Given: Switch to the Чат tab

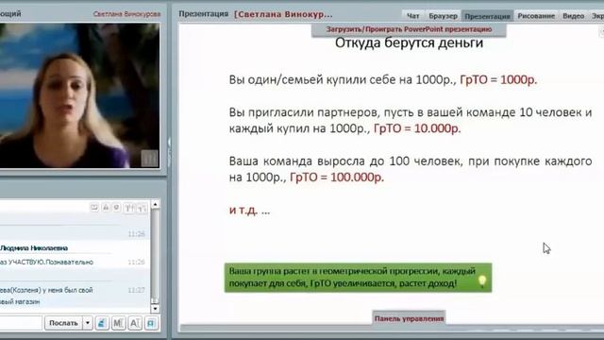Looking at the screenshot, I should coord(413,16).
